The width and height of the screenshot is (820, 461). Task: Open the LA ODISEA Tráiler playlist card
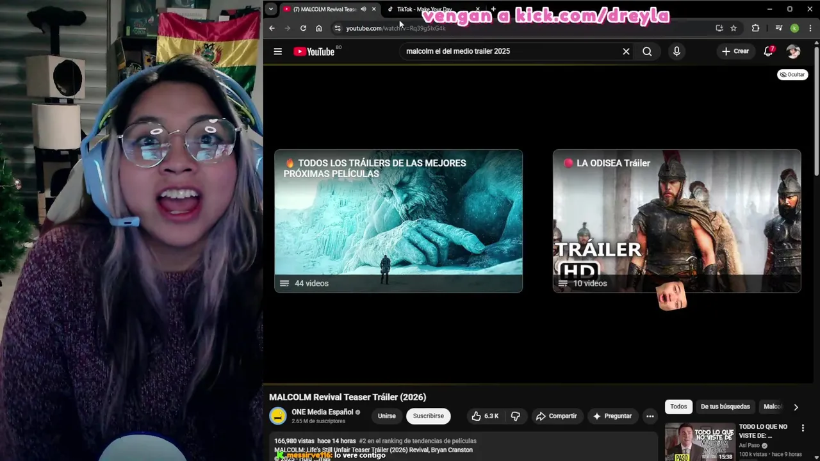(676, 221)
